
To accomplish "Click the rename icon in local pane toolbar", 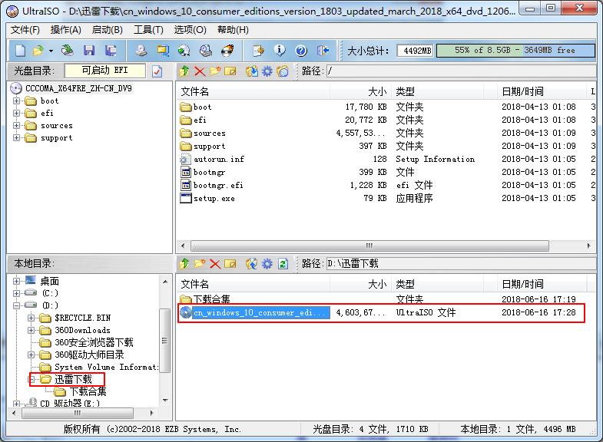I will [x=230, y=264].
